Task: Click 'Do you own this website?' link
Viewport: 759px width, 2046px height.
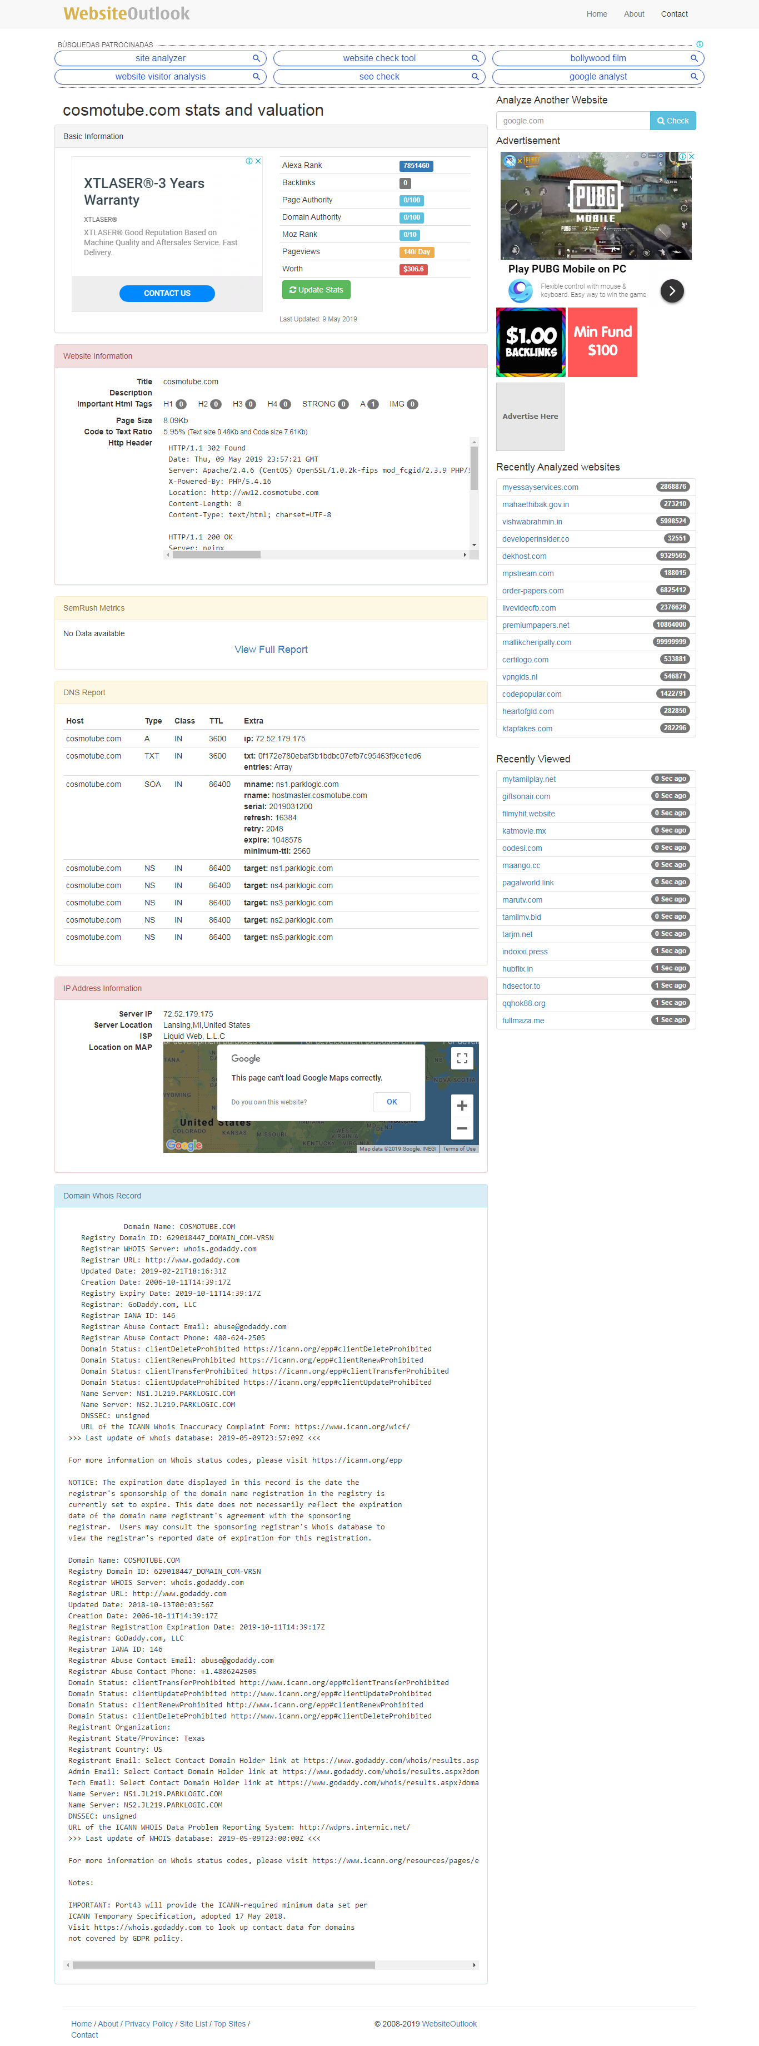Action: [268, 1102]
